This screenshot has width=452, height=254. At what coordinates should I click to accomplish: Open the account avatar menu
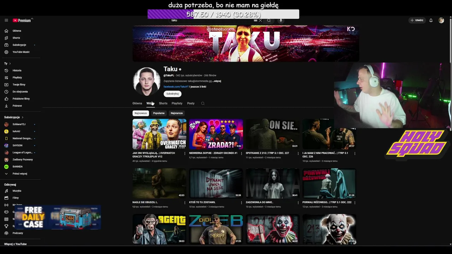(x=441, y=20)
